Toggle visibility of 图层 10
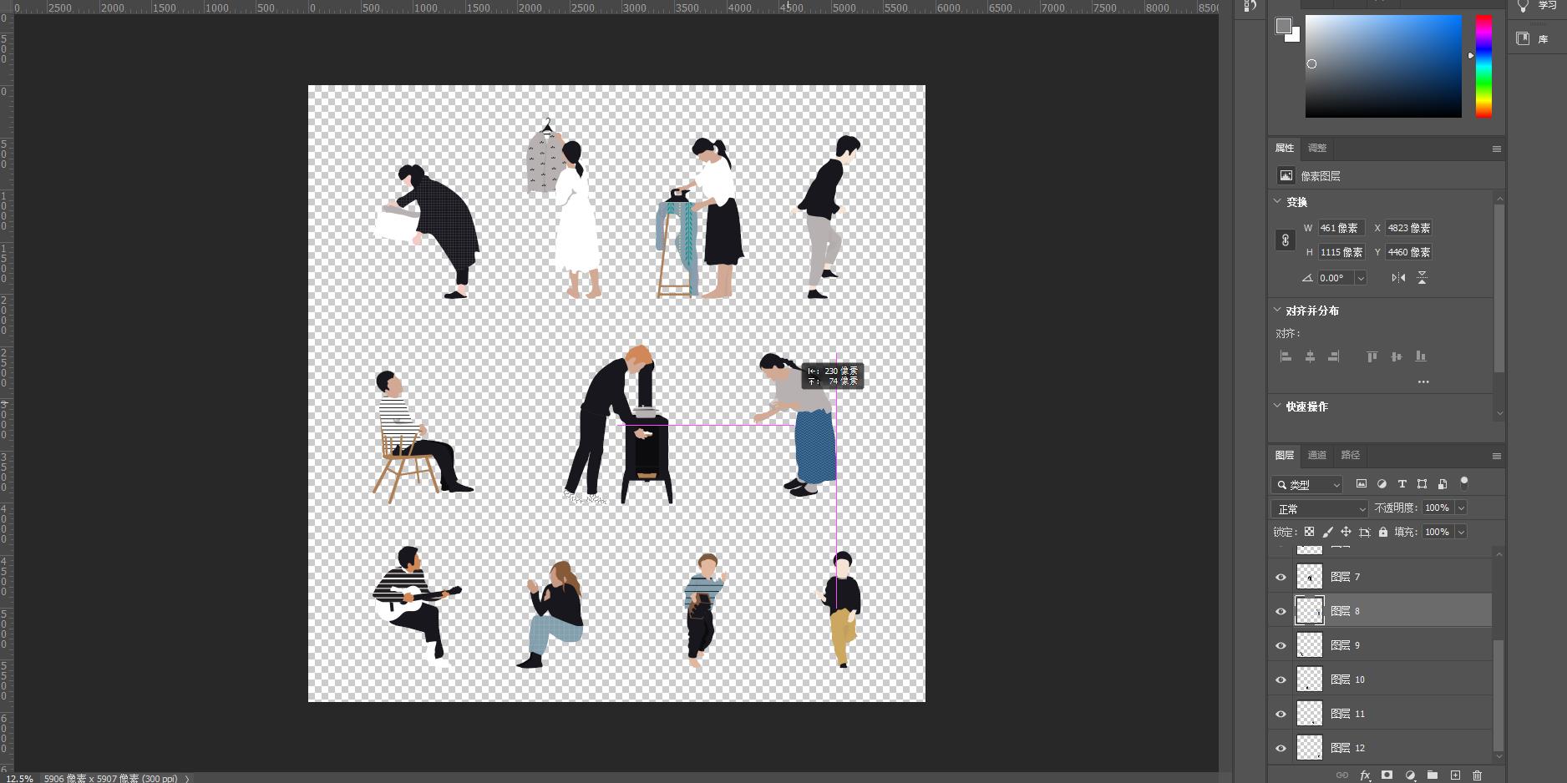Image resolution: width=1567 pixels, height=783 pixels. point(1280,679)
